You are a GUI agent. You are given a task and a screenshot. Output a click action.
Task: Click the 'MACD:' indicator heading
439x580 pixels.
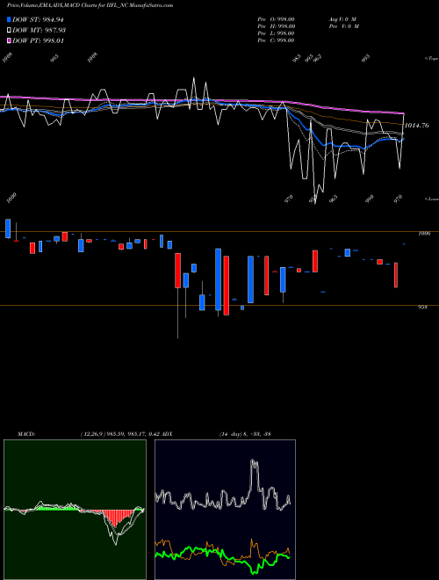[26, 433]
